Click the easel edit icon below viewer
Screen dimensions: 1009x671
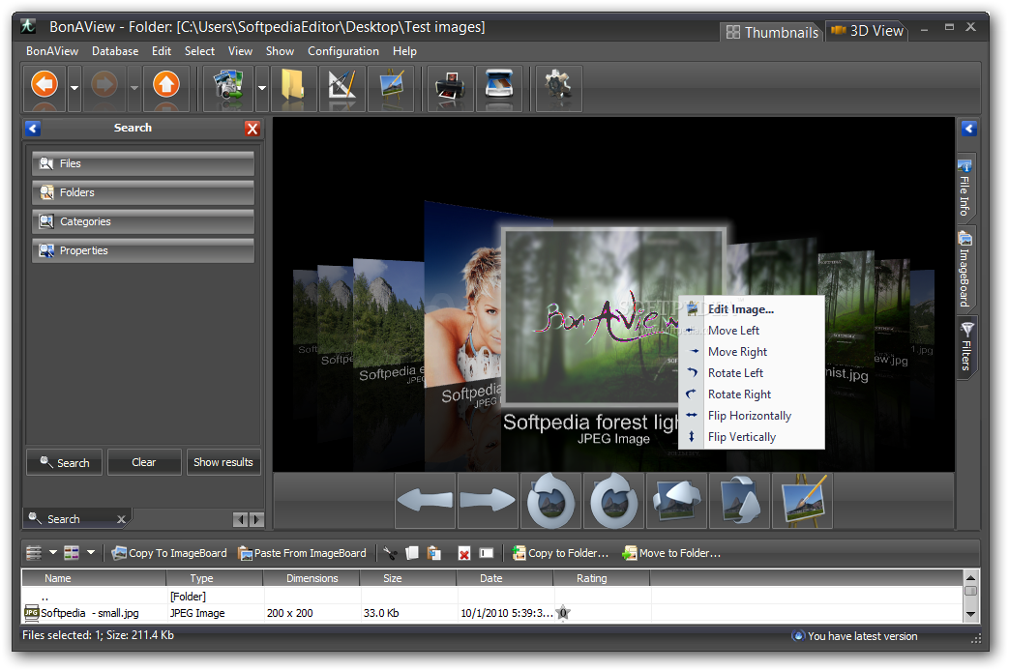pyautogui.click(x=802, y=501)
